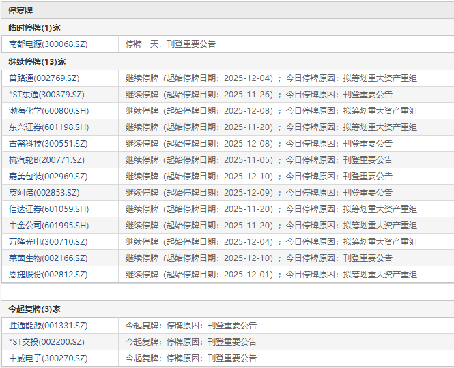
Task: Click the 古鳌科技(300551.SZ) link
Action: click(x=48, y=144)
